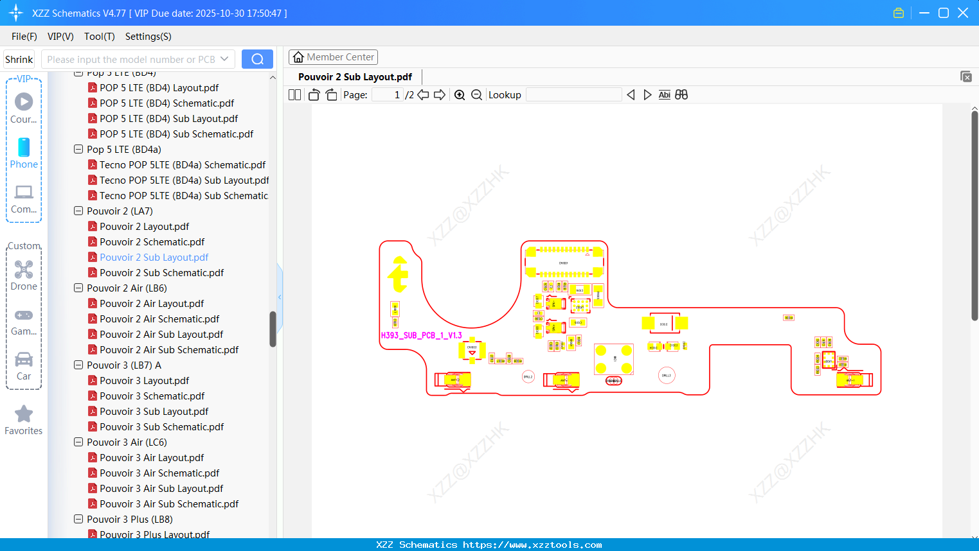Rotate the page counterclockwise
The width and height of the screenshot is (979, 551).
click(x=313, y=94)
